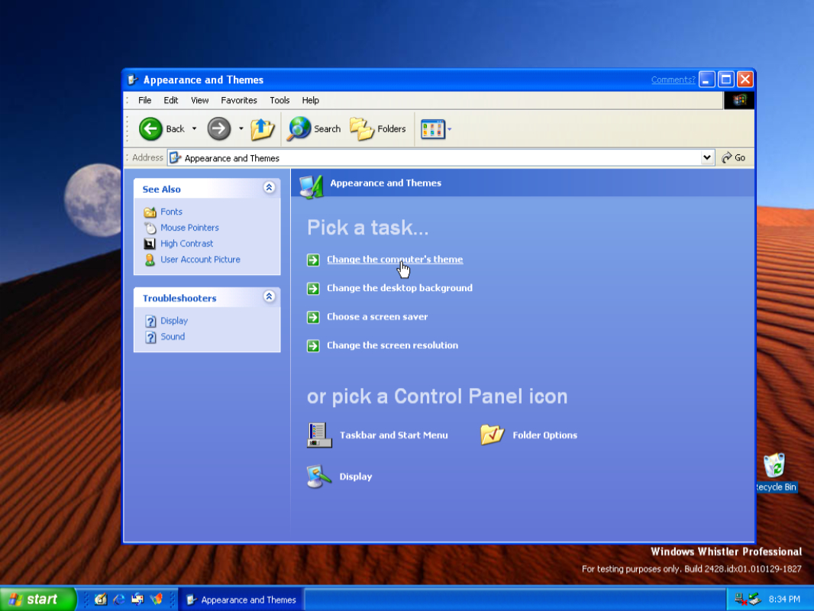
Task: Open the Recycle Bin on desktop
Action: tap(774, 466)
